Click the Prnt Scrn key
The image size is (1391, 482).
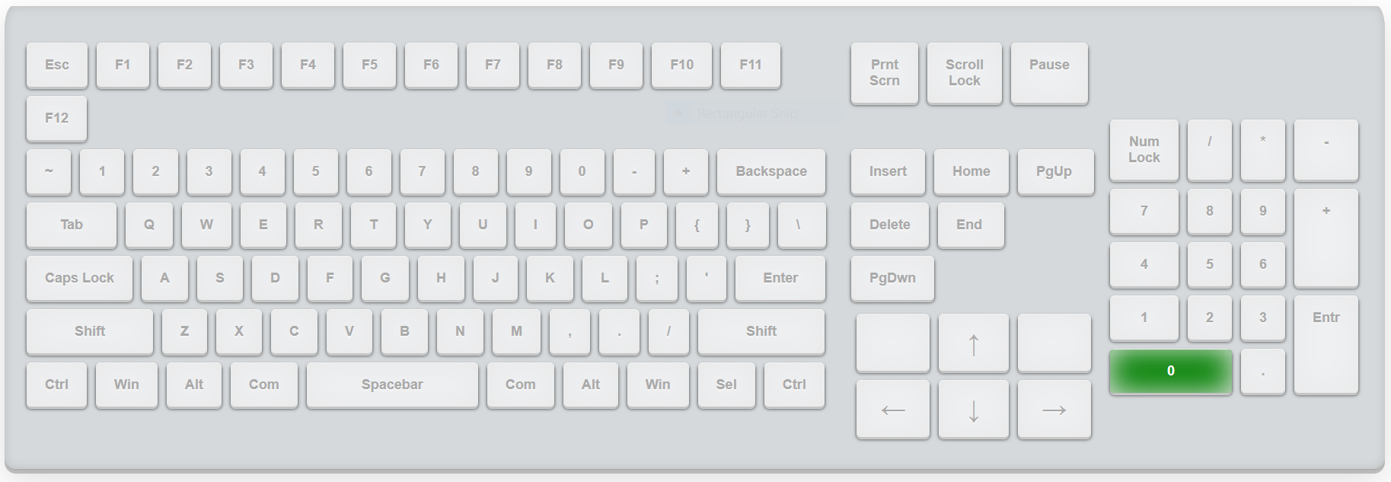pos(884,73)
